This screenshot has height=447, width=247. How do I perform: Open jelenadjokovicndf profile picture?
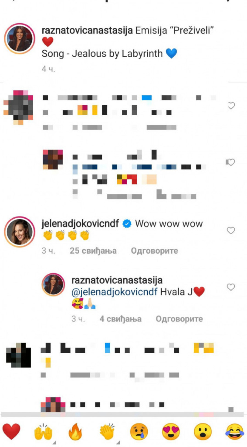click(19, 232)
